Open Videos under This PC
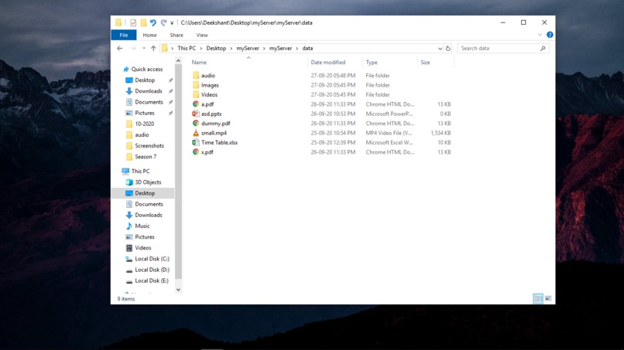624x350 pixels. coord(143,248)
